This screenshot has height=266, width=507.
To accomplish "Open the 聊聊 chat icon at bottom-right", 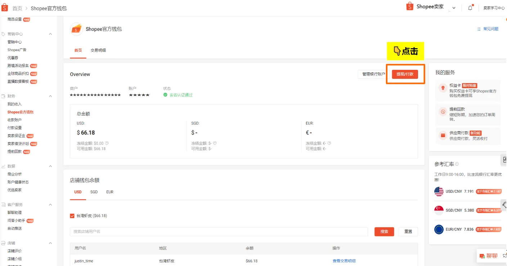I will pyautogui.click(x=483, y=256).
